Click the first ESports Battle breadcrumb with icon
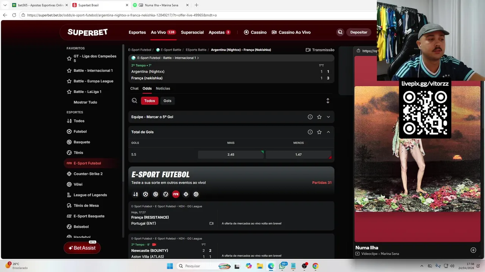The image size is (485, 272). tap(169, 50)
